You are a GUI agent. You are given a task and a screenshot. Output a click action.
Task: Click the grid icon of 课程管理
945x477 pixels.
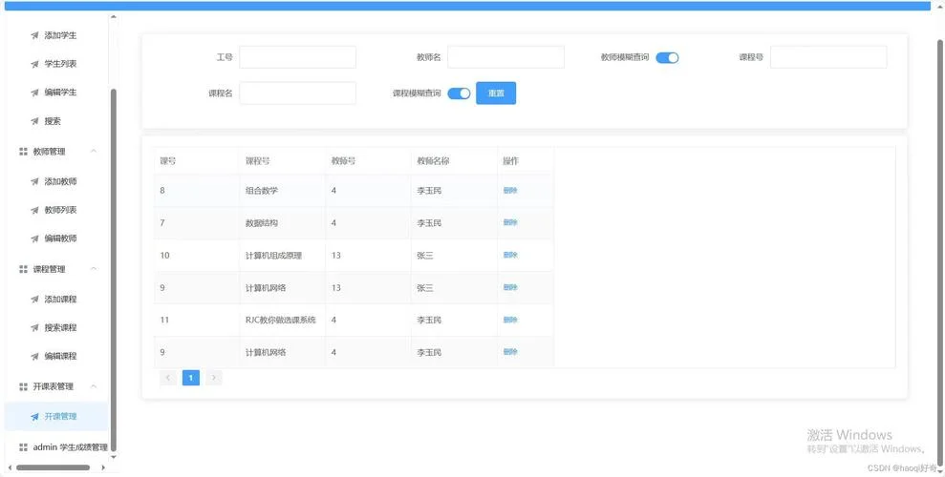tap(24, 269)
